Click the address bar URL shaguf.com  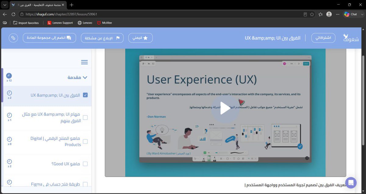pyautogui.click(x=61, y=14)
